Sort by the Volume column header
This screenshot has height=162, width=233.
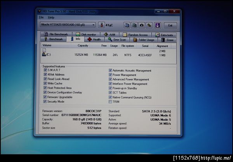pos(56,45)
